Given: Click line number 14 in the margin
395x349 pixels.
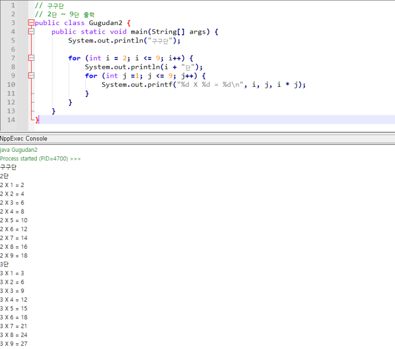Looking at the screenshot, I should (11, 120).
